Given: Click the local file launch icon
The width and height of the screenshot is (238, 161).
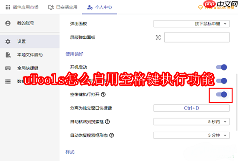Looking at the screenshot, I should [x=8, y=55].
